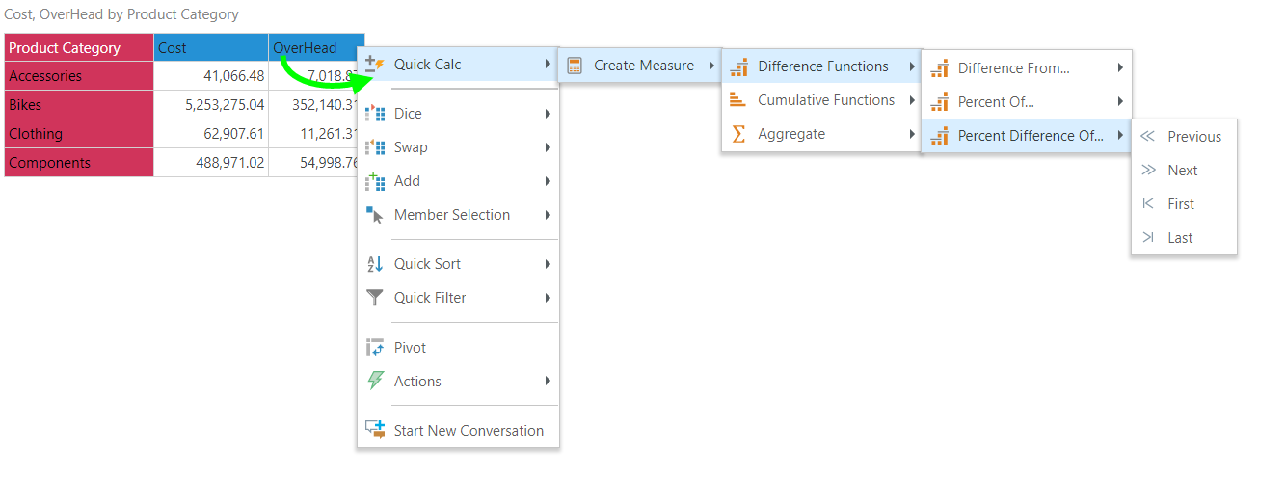1286x502 pixels.
Task: Expand the Difference From submenu arrow
Action: pyautogui.click(x=1120, y=68)
